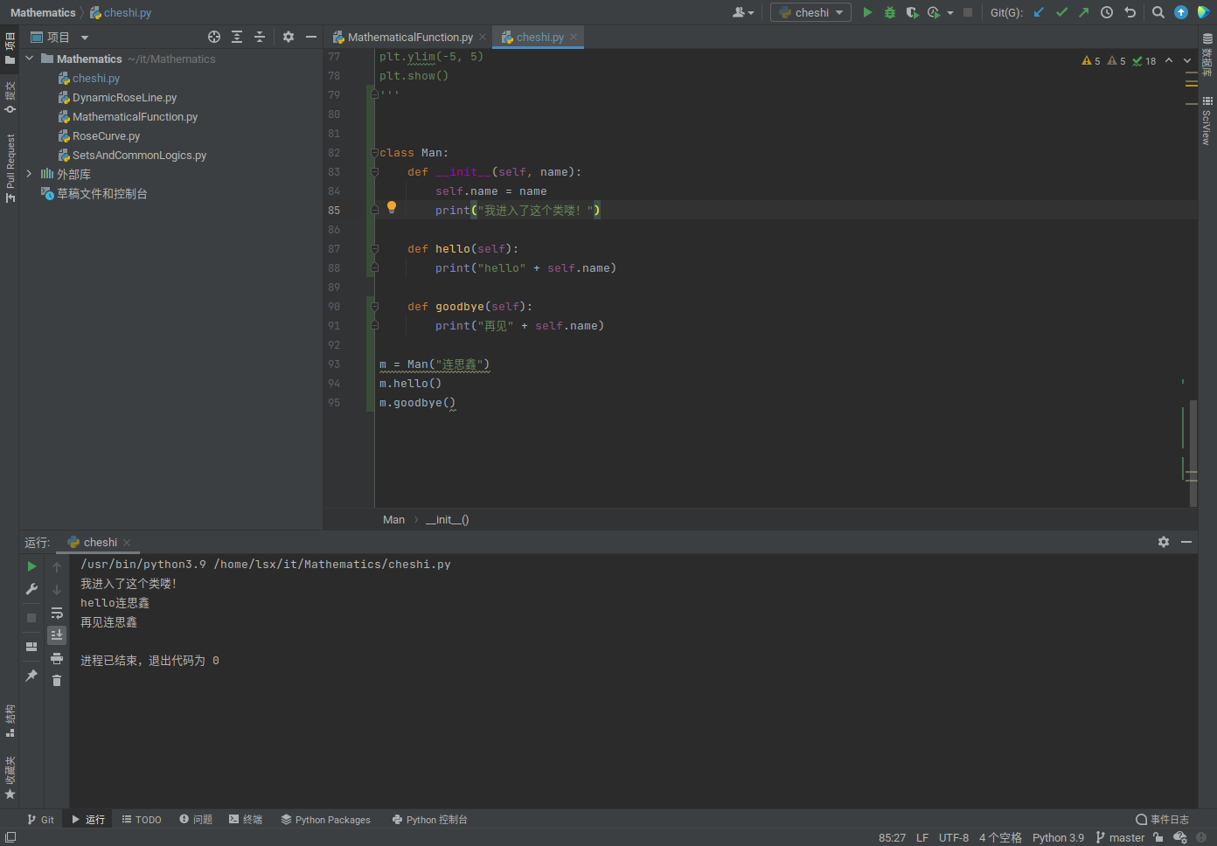Image resolution: width=1217 pixels, height=846 pixels.
Task: Open run configuration wrench icon
Action: click(31, 589)
